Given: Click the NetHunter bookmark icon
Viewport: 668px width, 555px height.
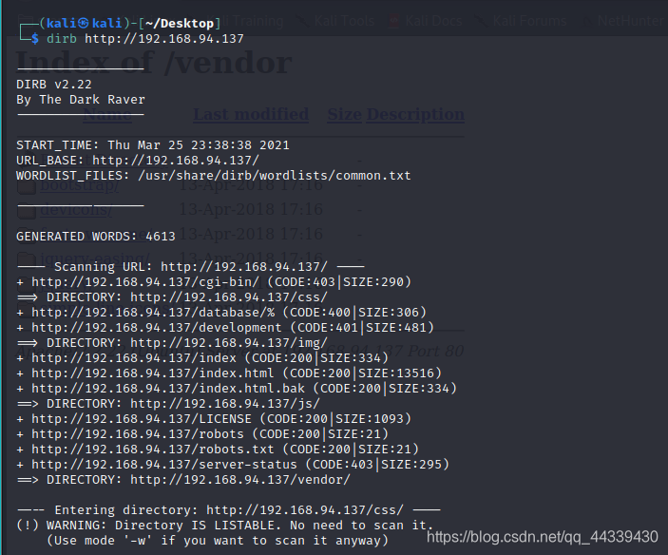Looking at the screenshot, I should coord(587,21).
